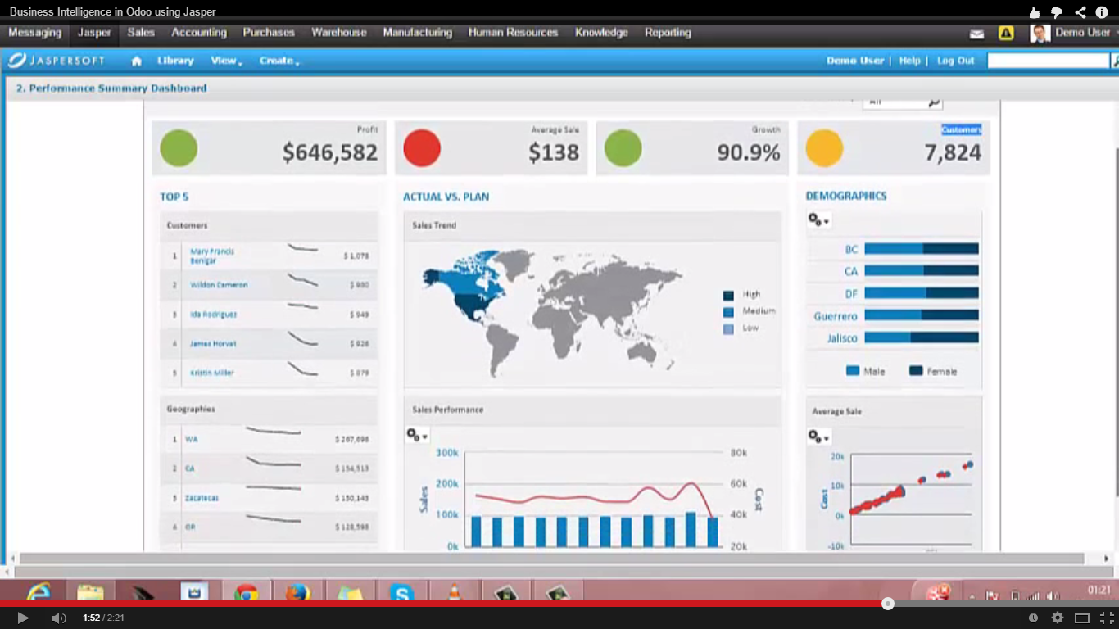
Task: Open Skype from taskbar
Action: click(x=401, y=593)
